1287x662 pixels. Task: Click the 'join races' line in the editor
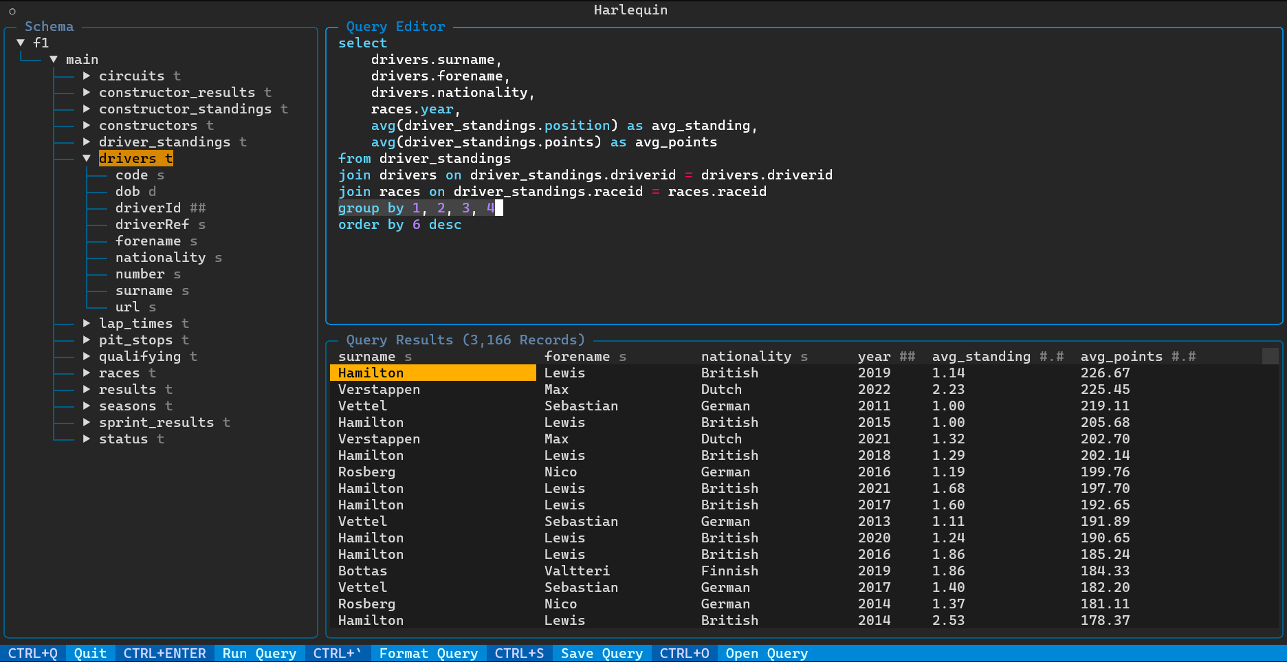[x=553, y=191]
